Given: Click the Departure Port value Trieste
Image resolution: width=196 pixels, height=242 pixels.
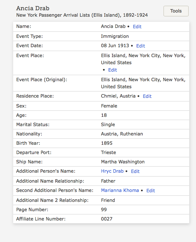Looking at the screenshot, I should pos(108,152).
